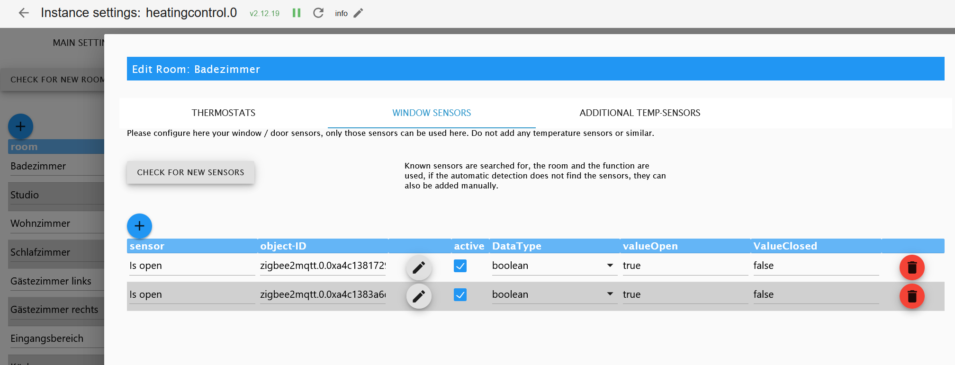
Task: Click the Edit Room: Badezimmer header
Action: pos(535,69)
